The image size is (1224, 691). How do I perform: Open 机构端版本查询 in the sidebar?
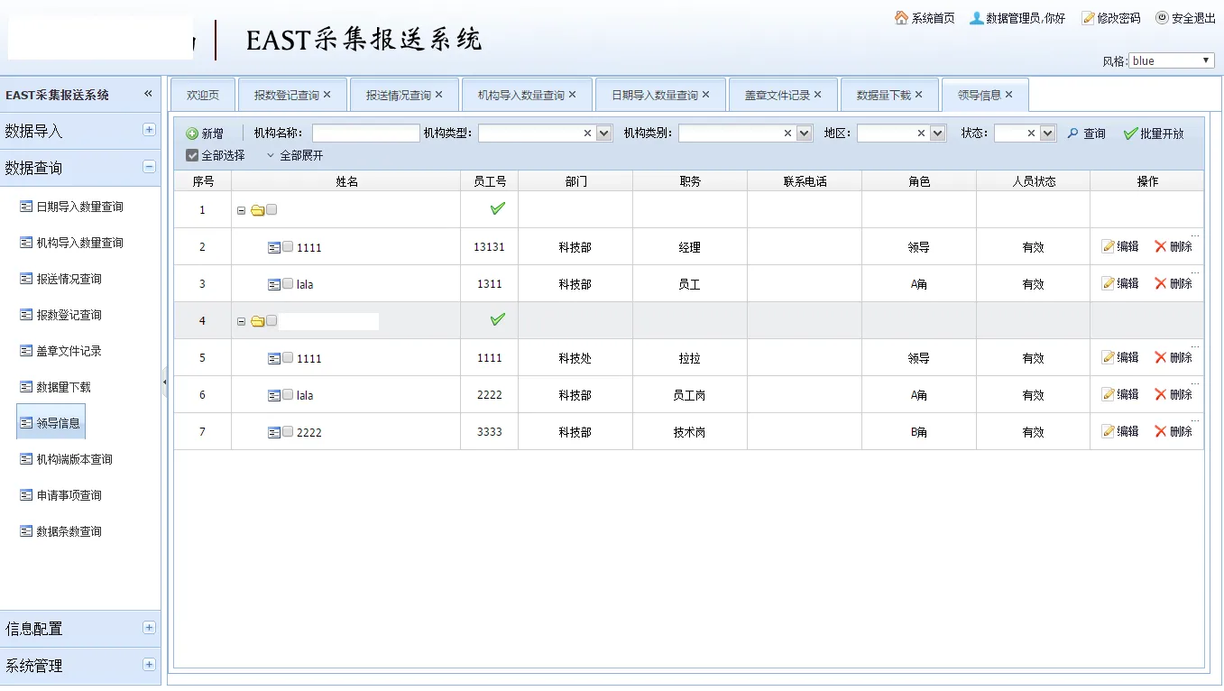(74, 459)
